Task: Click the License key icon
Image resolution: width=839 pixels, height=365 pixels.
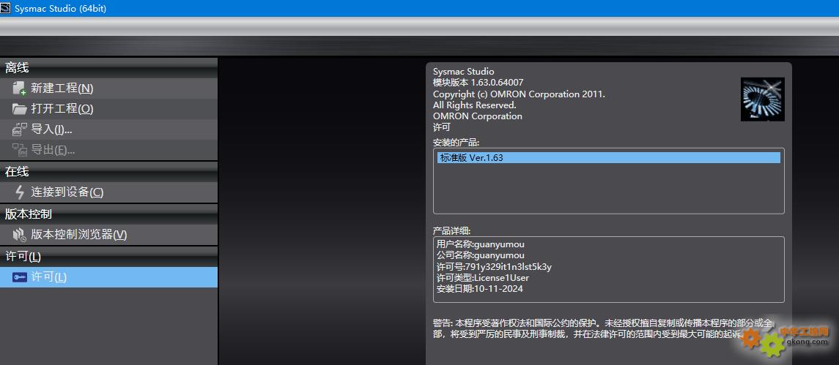Action: (19, 276)
